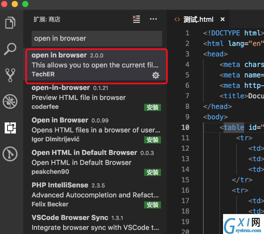Image resolution: width=264 pixels, height=234 pixels.
Task: Click the TechER publisher name
Action: (43, 74)
